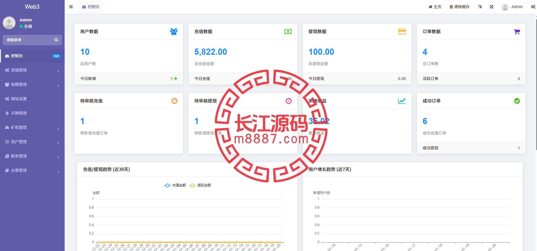
Task: Go to 主页 link in top bar
Action: pos(435,7)
